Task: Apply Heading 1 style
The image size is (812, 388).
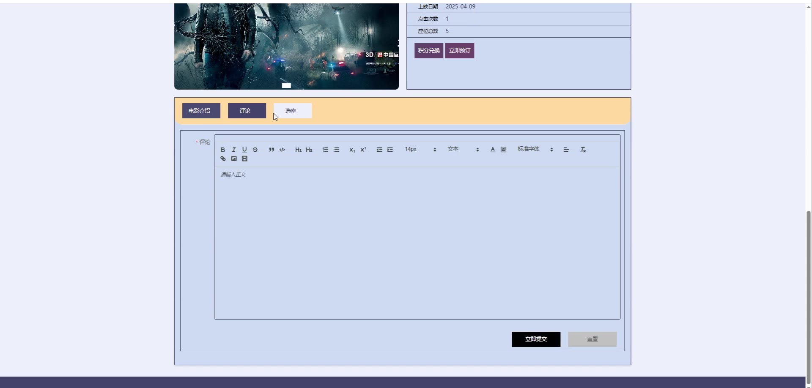Action: 298,150
